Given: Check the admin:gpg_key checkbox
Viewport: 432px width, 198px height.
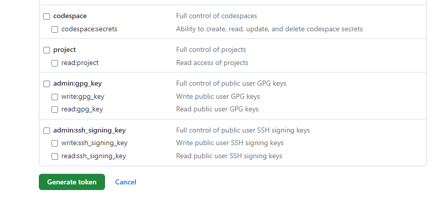Looking at the screenshot, I should pos(47,84).
